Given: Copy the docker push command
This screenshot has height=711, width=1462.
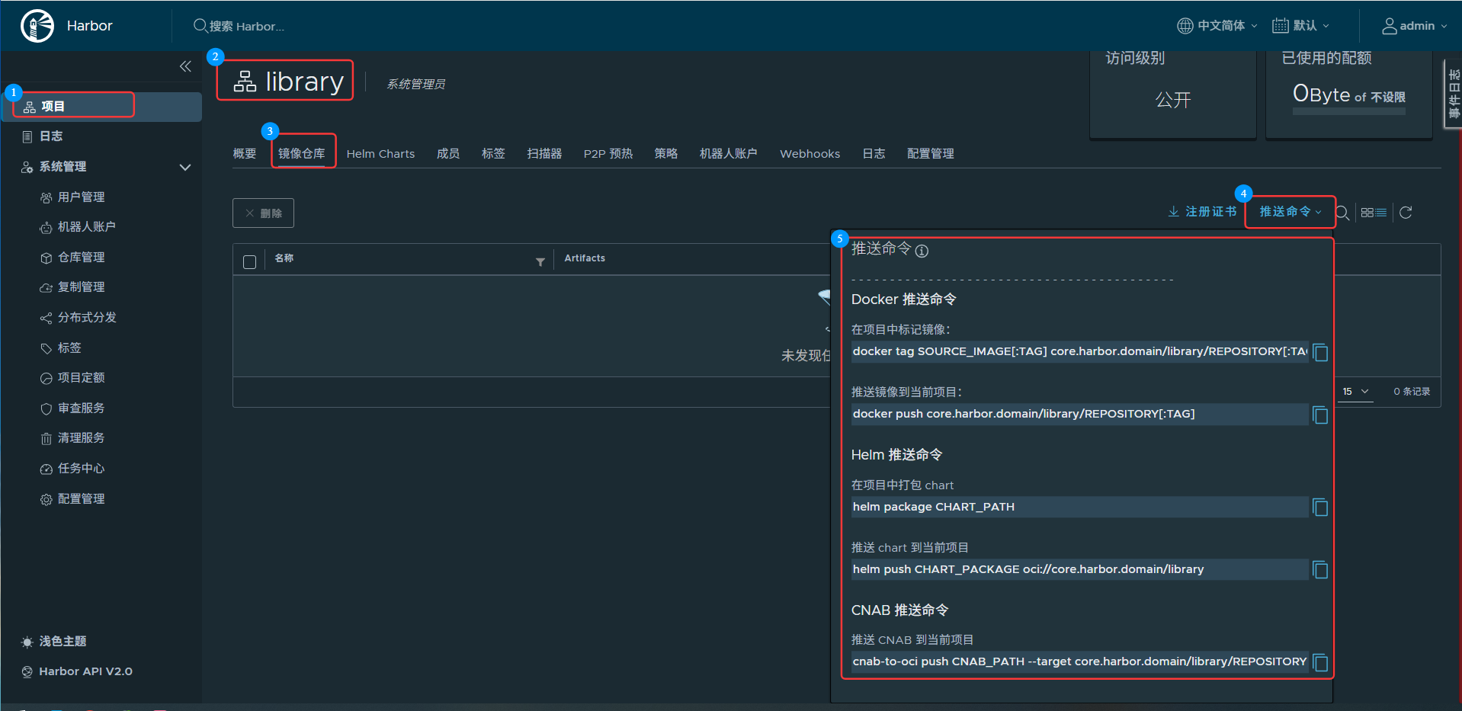Looking at the screenshot, I should pyautogui.click(x=1320, y=415).
